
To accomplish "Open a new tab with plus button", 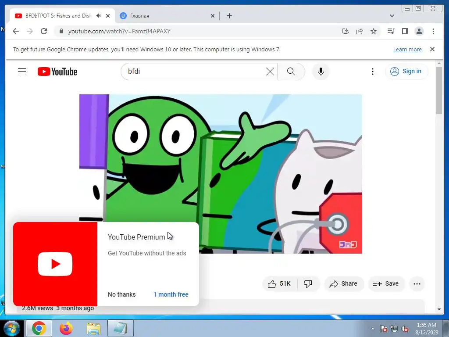I will coord(229,16).
